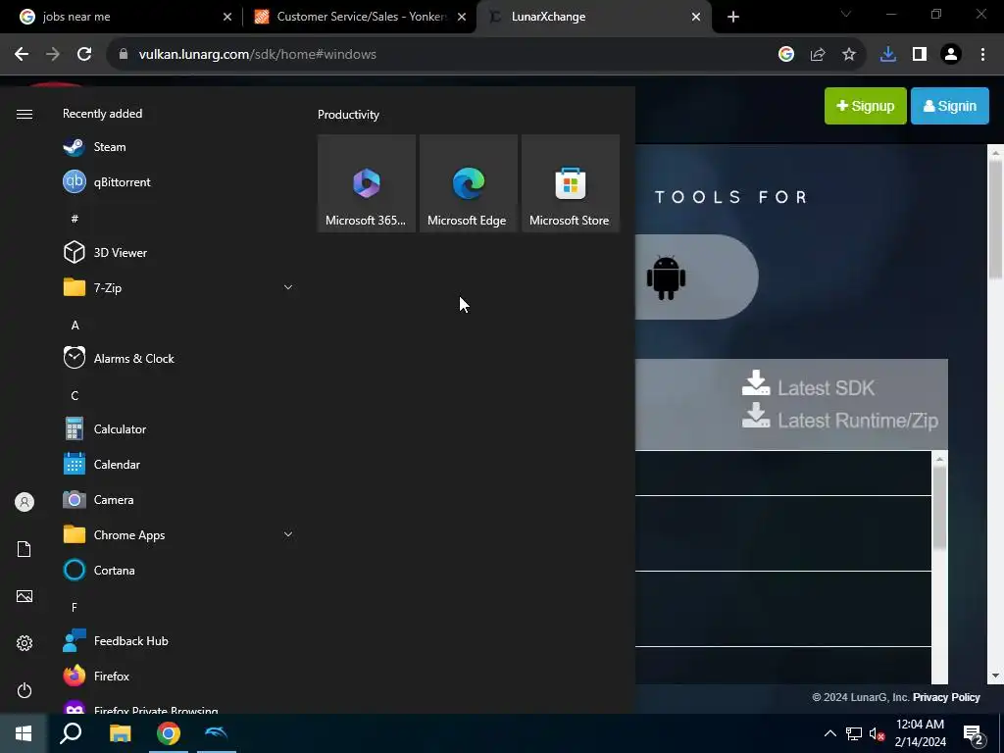Click the Power icon in Start menu
1004x753 pixels.
(25, 690)
